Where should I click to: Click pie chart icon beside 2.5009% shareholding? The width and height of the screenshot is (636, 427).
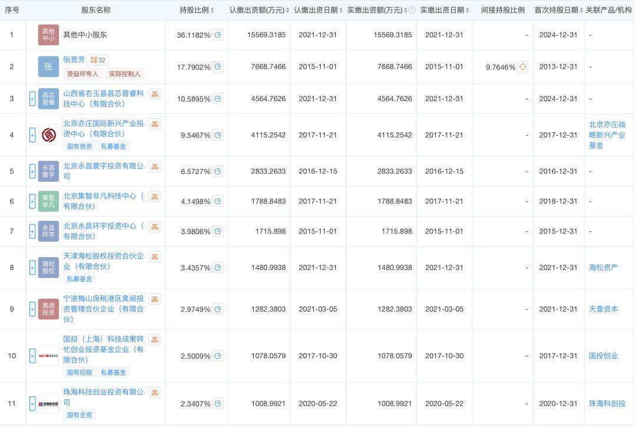218,356
